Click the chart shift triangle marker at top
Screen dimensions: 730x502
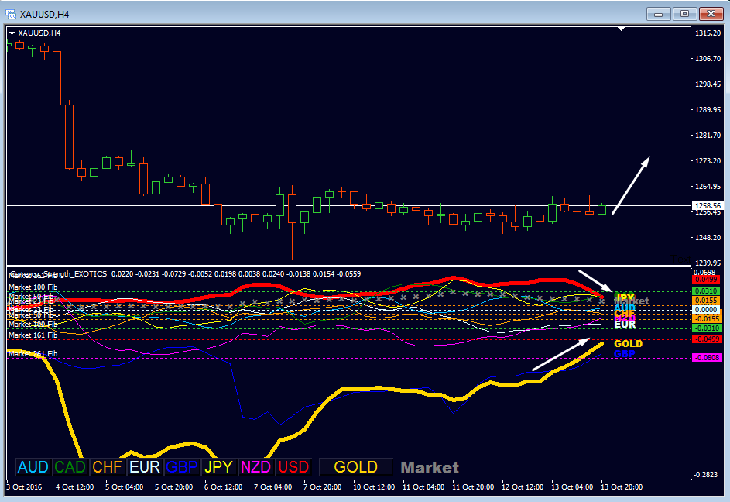[x=621, y=29]
